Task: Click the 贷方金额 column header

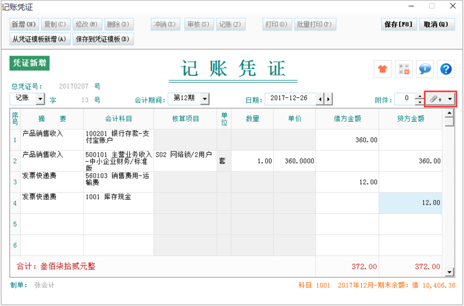Action: click(x=411, y=119)
